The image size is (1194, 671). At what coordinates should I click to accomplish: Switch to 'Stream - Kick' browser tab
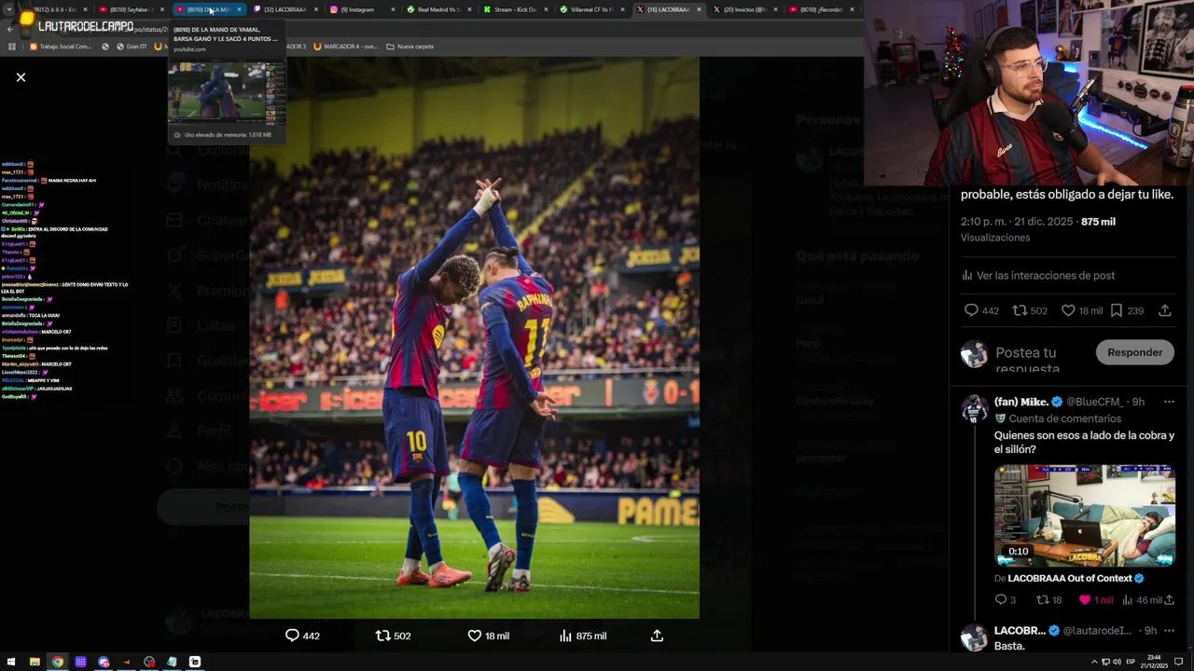tap(515, 9)
